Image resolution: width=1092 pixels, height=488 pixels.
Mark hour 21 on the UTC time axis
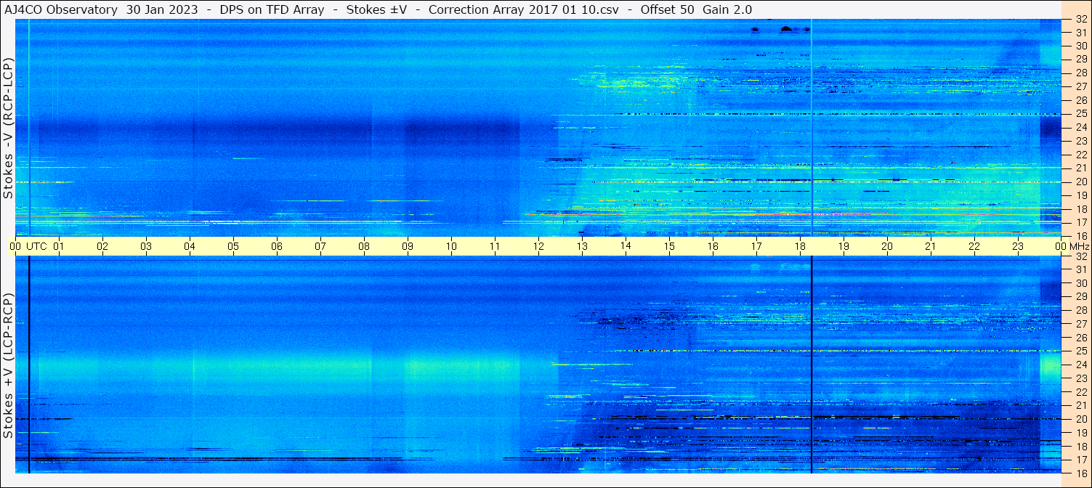(931, 246)
